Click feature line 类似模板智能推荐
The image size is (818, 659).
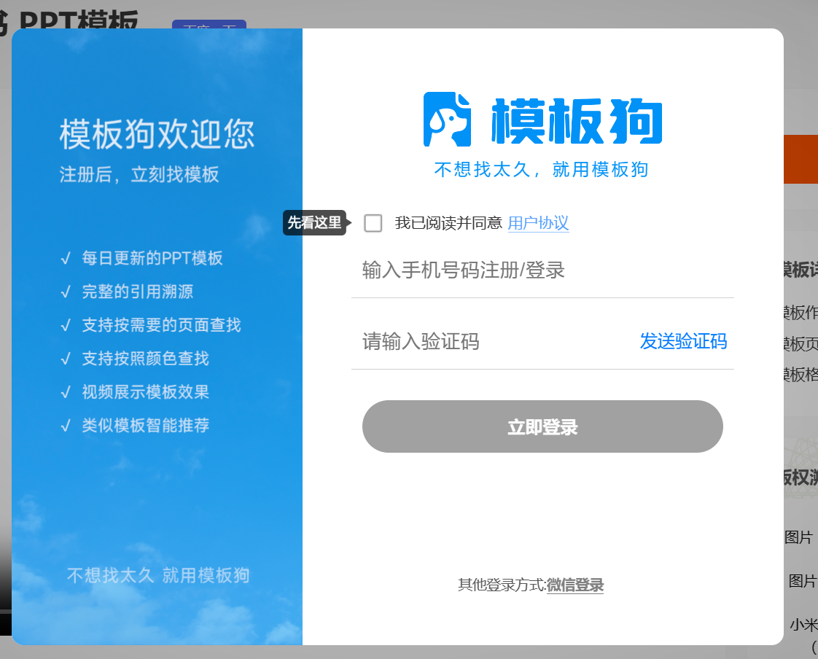tap(146, 425)
